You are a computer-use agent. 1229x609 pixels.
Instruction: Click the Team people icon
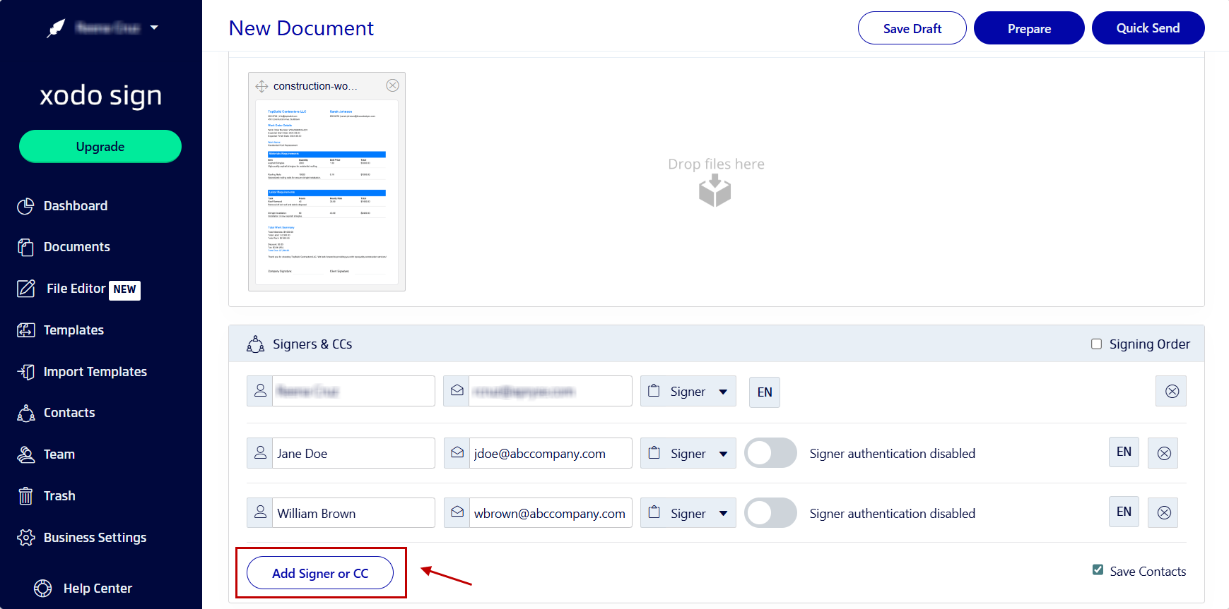point(26,454)
